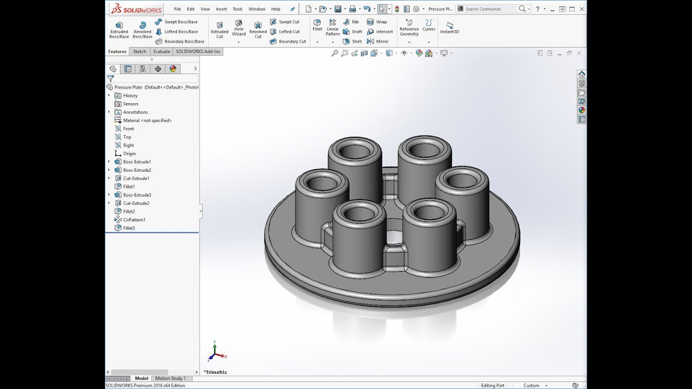Pin the menu bar with the pushpin
The width and height of the screenshot is (692, 389).
coord(292,9)
